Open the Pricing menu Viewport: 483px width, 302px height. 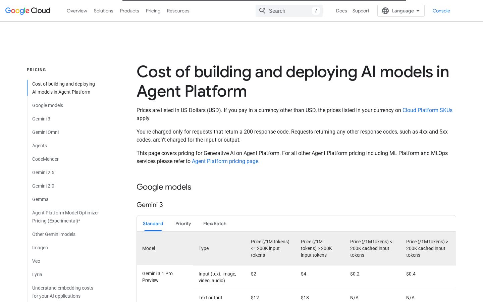point(153,11)
